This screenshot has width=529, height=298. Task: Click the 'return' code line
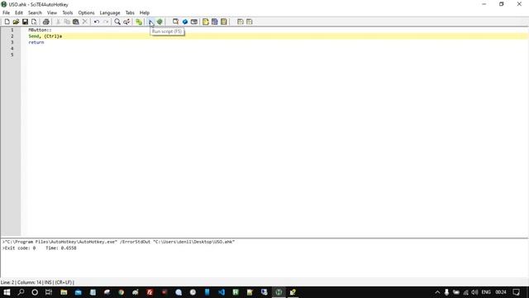(36, 42)
